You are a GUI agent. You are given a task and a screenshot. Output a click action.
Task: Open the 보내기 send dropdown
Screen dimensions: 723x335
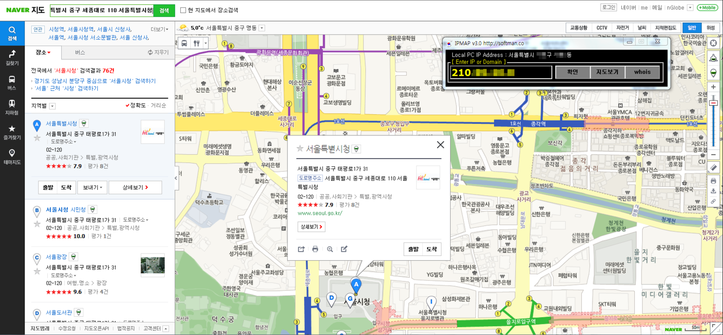coord(92,188)
